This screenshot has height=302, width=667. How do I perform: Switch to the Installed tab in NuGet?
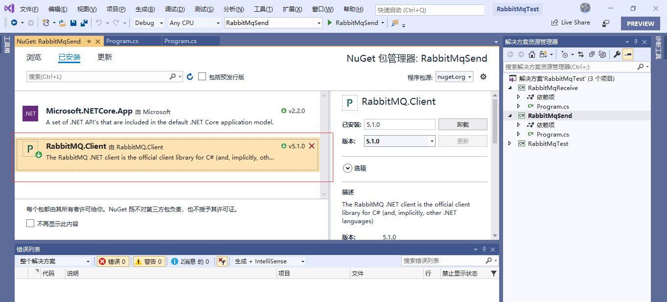pos(69,57)
